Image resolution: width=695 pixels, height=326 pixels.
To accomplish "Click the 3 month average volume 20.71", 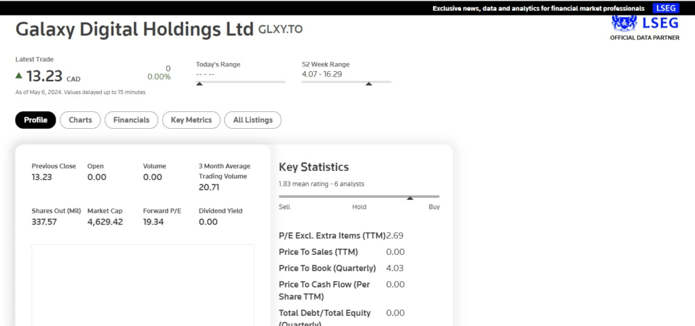I will coord(209,188).
